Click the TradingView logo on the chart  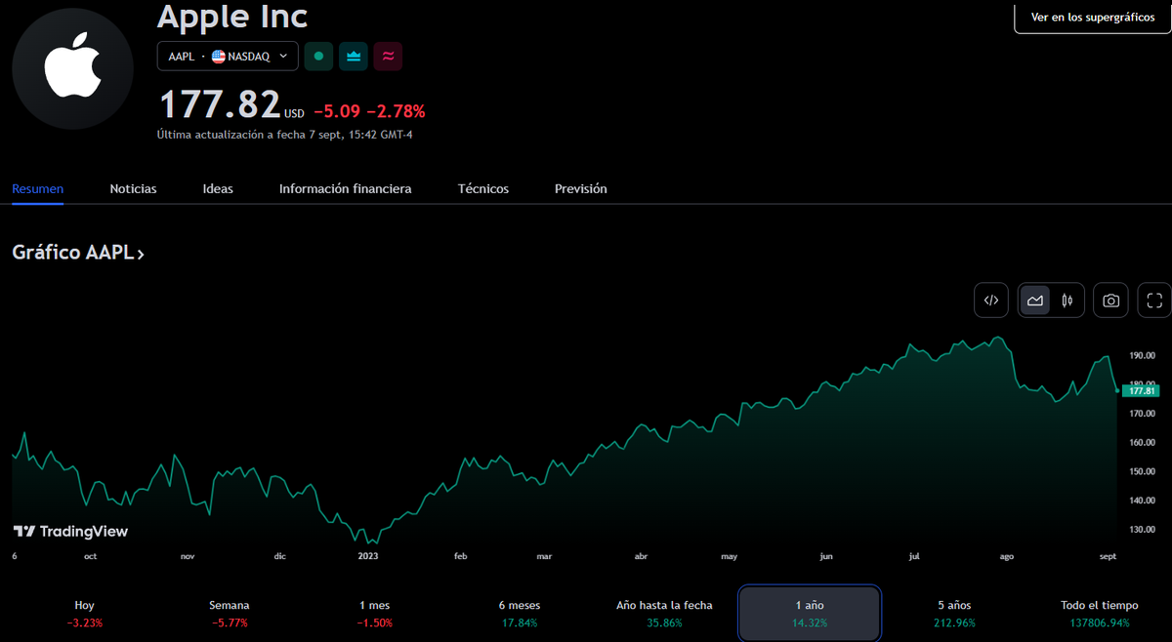70,532
